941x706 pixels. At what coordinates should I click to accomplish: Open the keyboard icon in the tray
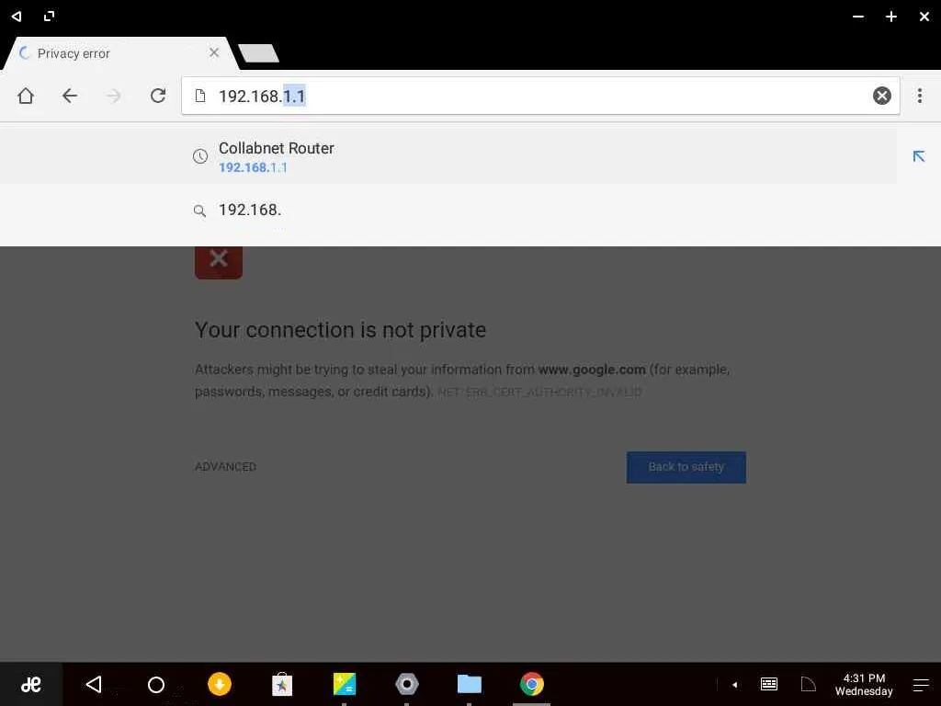tap(769, 684)
